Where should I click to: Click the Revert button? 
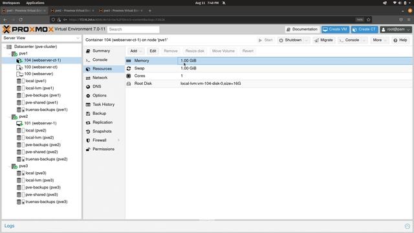248,51
